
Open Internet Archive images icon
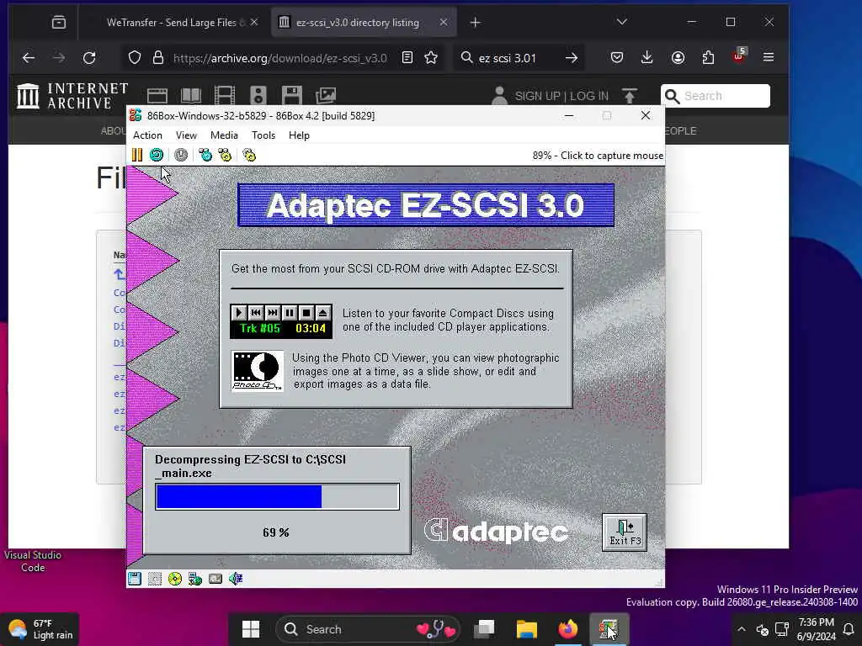(x=326, y=96)
